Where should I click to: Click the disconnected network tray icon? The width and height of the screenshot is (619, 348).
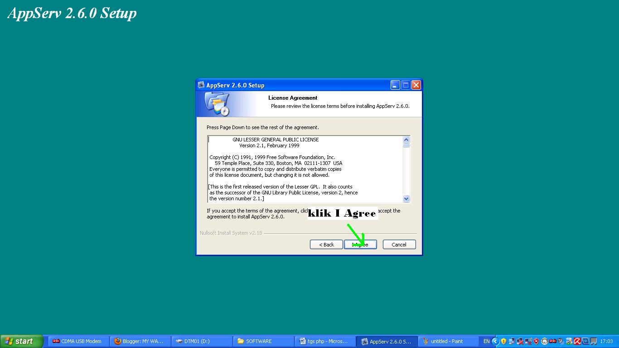pyautogui.click(x=520, y=341)
